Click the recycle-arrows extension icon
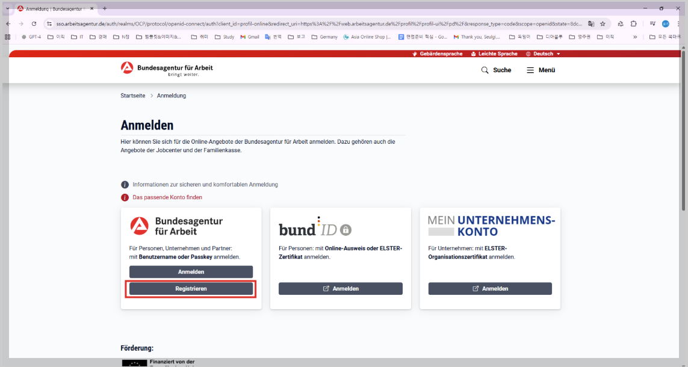Image resolution: width=688 pixels, height=367 pixels. coord(621,23)
